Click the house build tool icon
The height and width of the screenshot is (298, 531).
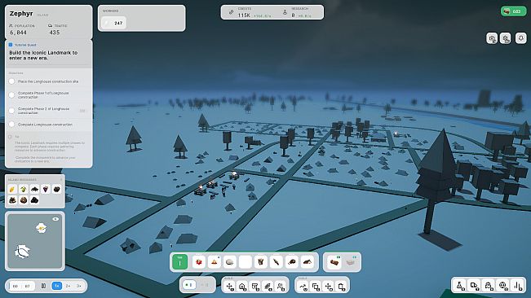242,287
